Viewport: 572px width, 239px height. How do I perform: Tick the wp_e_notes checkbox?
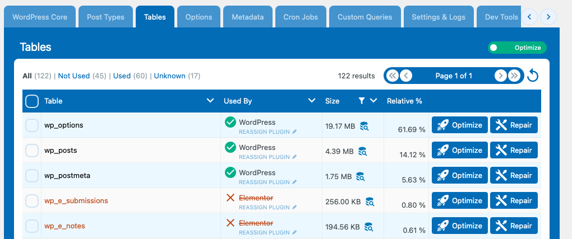[32, 226]
